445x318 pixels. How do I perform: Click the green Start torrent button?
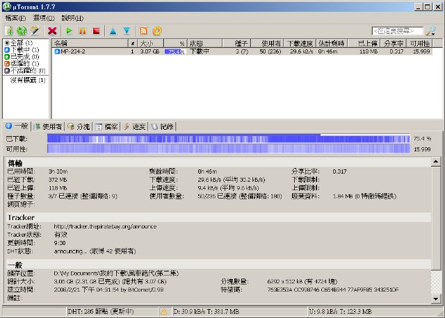click(x=69, y=31)
